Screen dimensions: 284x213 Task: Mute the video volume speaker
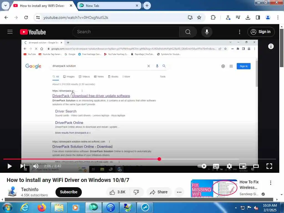36,166
